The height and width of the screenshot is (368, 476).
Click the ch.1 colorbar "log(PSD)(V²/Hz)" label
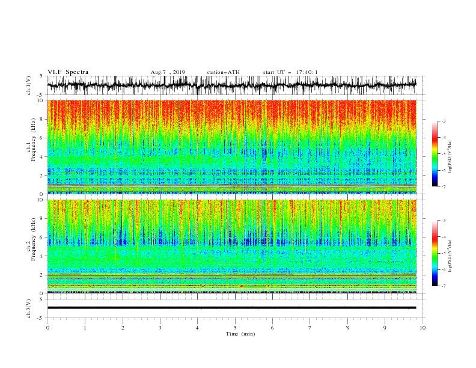pyautogui.click(x=450, y=157)
